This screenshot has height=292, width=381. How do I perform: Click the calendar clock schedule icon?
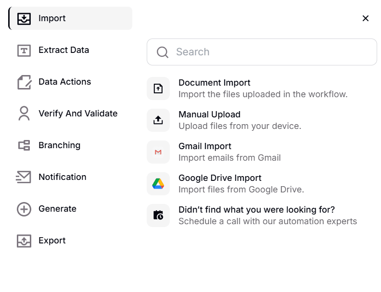(158, 216)
